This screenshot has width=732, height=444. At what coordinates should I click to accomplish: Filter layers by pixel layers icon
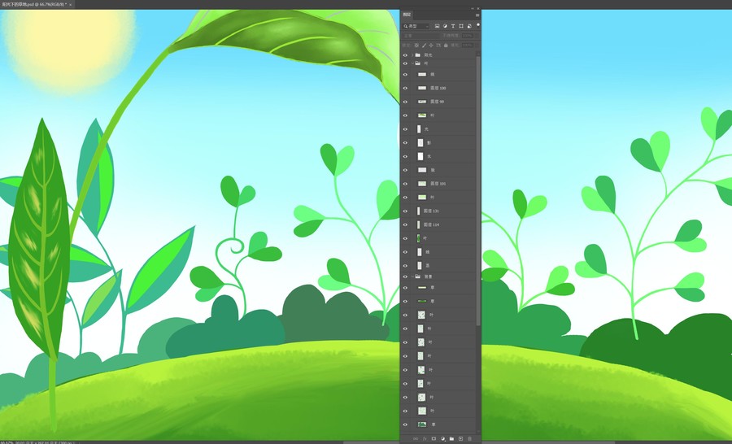coord(437,26)
